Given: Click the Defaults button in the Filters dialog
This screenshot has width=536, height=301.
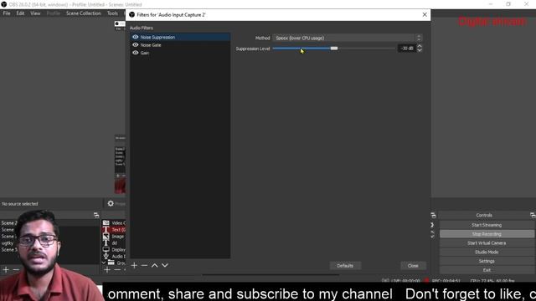Looking at the screenshot, I should coord(345,266).
